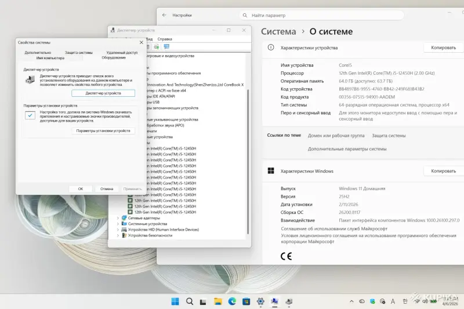Image resolution: width=464 pixels, height=309 pixels.
Task: Click the Диспетчер устройств button
Action: coord(103,93)
